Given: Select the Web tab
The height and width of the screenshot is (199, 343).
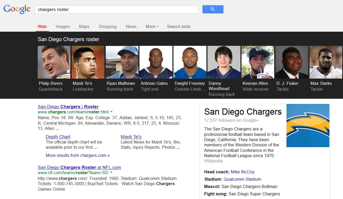Looking at the screenshot, I should click(42, 26).
